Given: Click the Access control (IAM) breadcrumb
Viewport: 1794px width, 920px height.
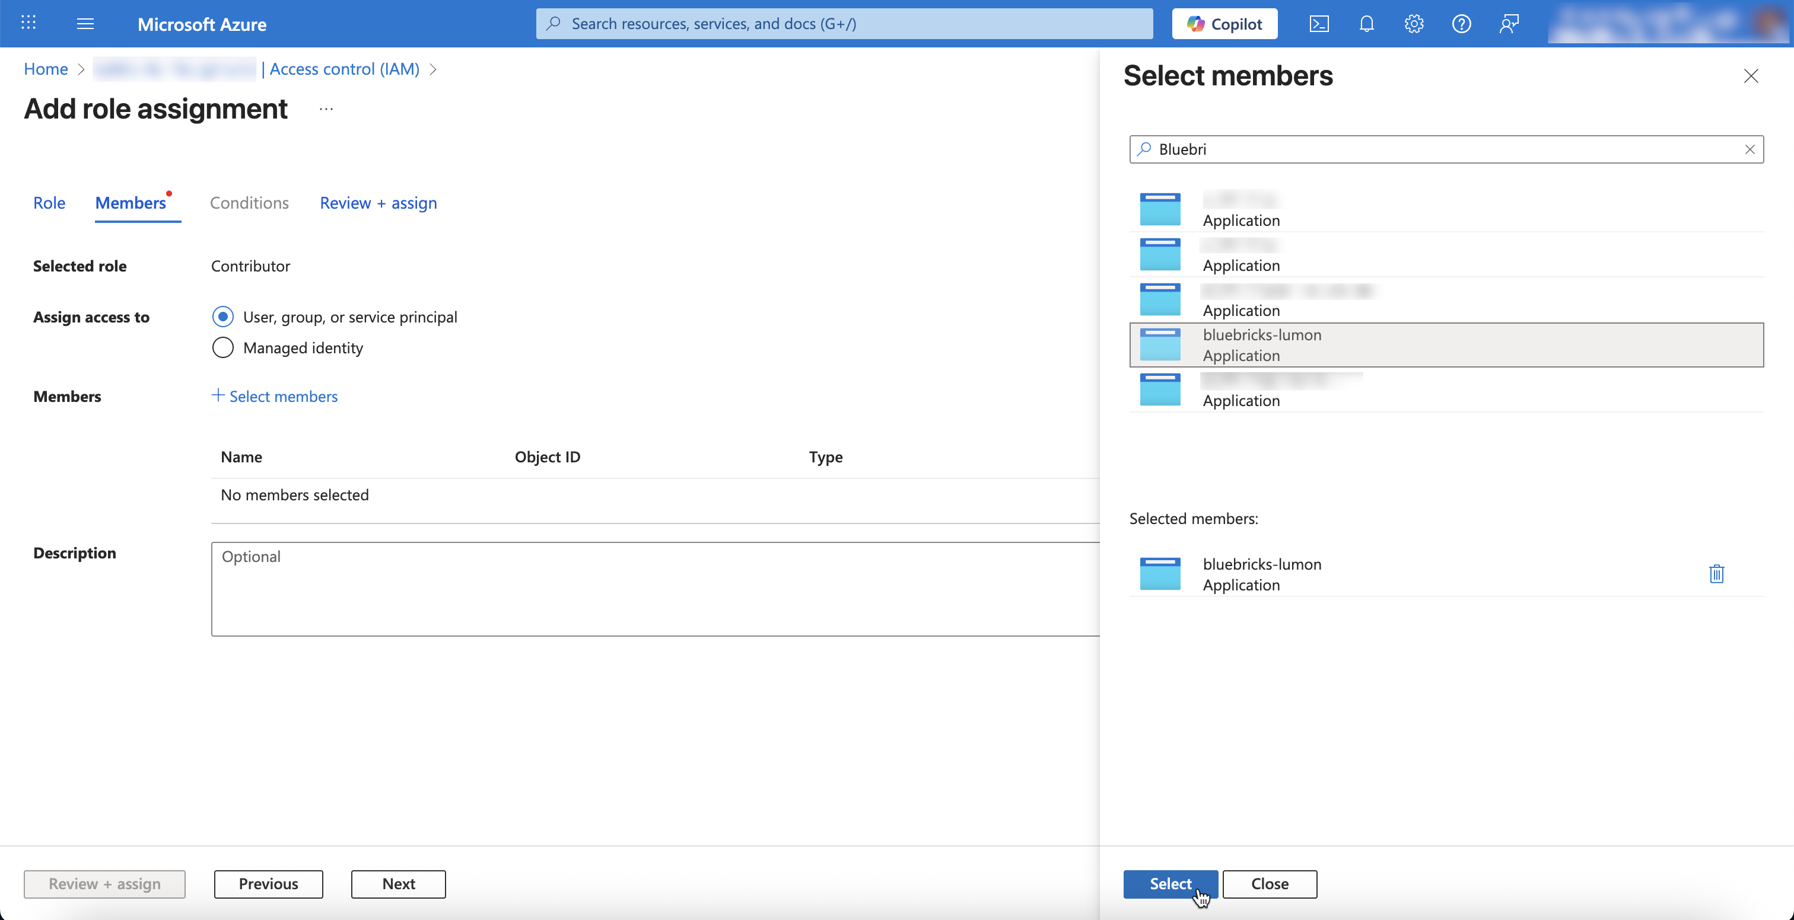Looking at the screenshot, I should tap(344, 69).
